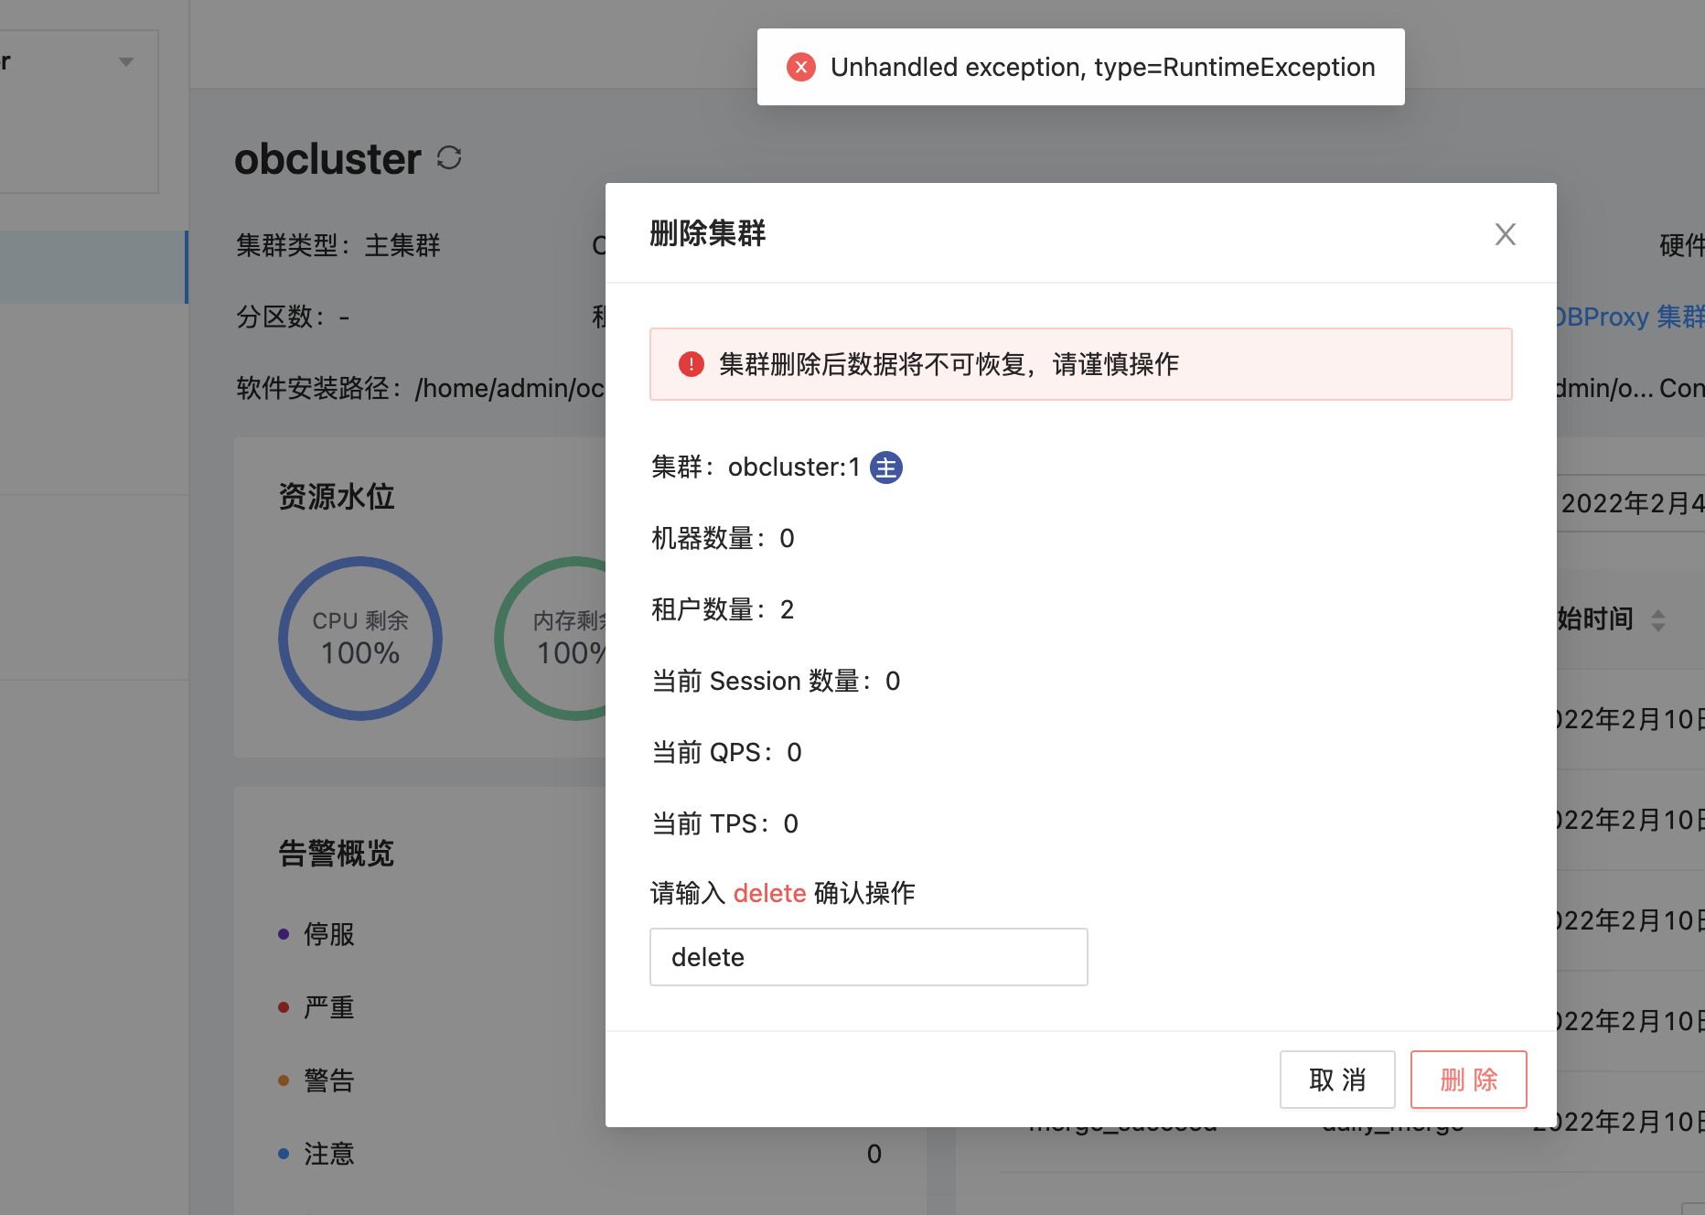Select the highlighted sidebar navigation item
1705x1215 pixels.
pos(91,265)
